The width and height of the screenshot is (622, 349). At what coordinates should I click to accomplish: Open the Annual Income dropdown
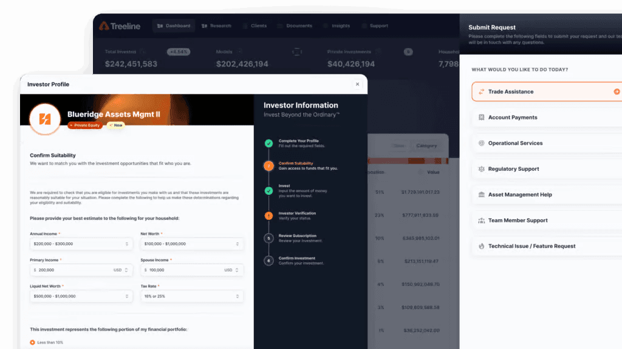[81, 244]
